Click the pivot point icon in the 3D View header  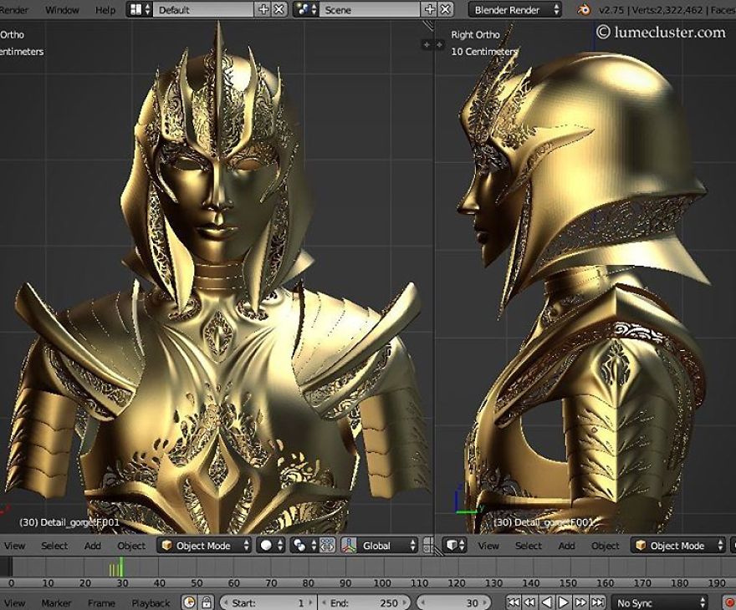coord(298,545)
